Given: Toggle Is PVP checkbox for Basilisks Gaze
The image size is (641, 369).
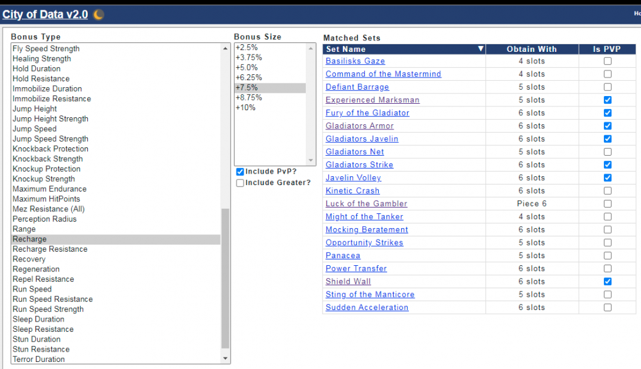Looking at the screenshot, I should (x=607, y=61).
